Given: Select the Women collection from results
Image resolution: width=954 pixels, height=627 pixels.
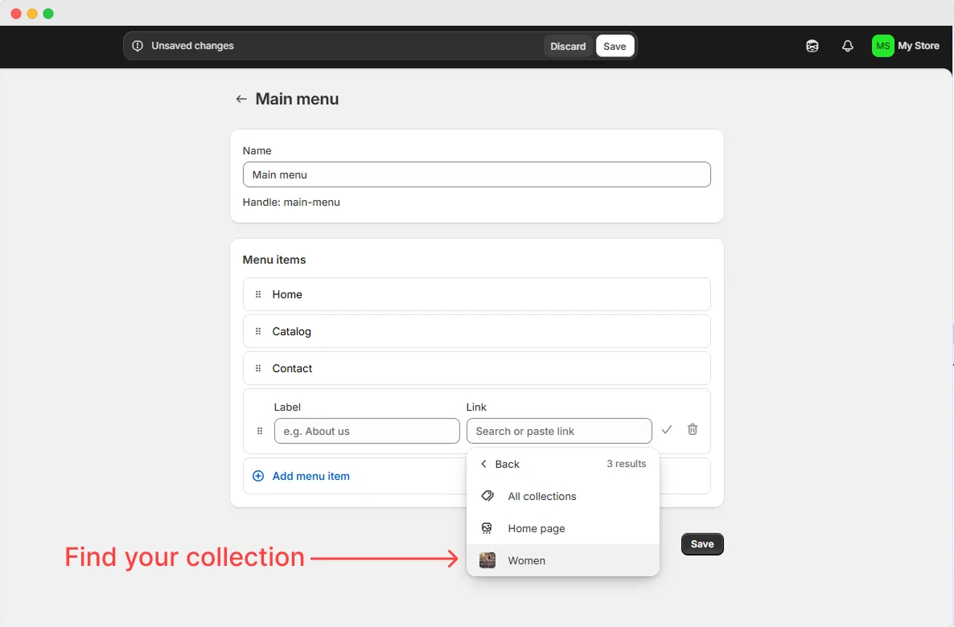Looking at the screenshot, I should [527, 560].
